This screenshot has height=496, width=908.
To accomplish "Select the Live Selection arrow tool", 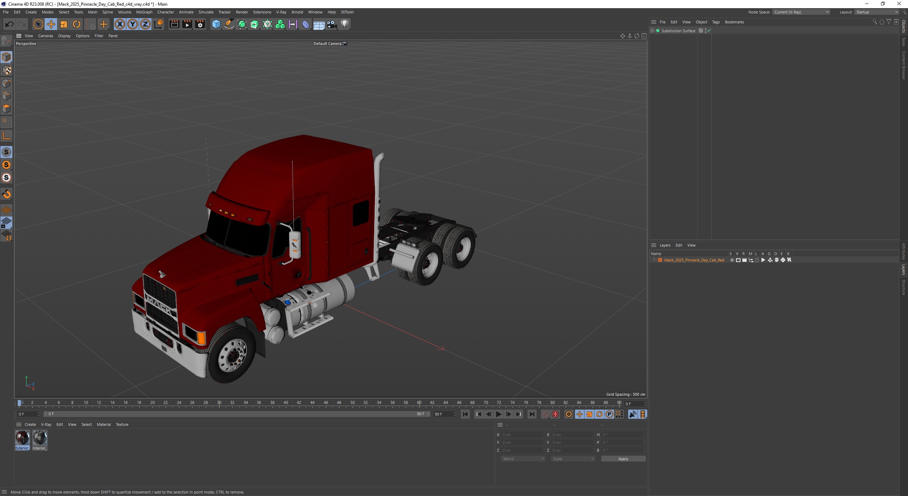I will 38,24.
